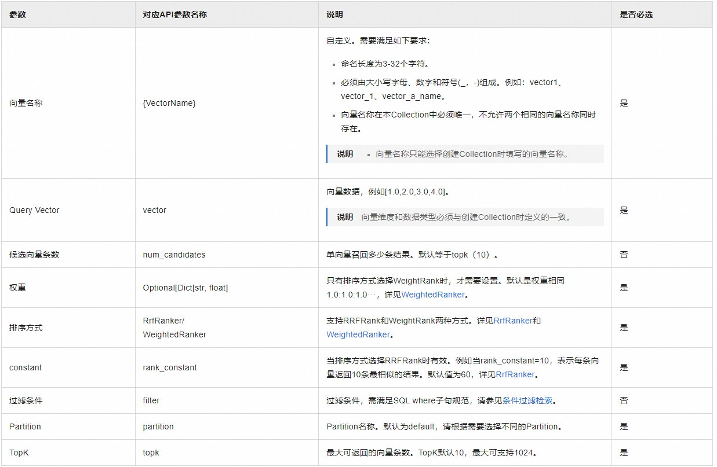Click the note about 向量维度和数据类型
This screenshot has height=467, width=717.
465,217
